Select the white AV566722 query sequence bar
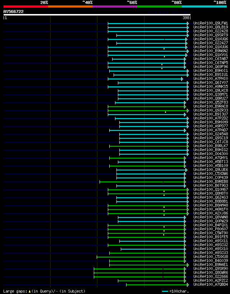 (x=97, y=15)
